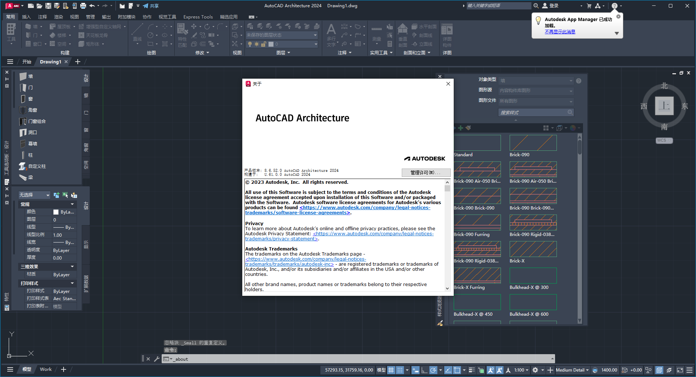Click the Quick Select icon in properties palette
This screenshot has height=377, width=696.
click(74, 195)
